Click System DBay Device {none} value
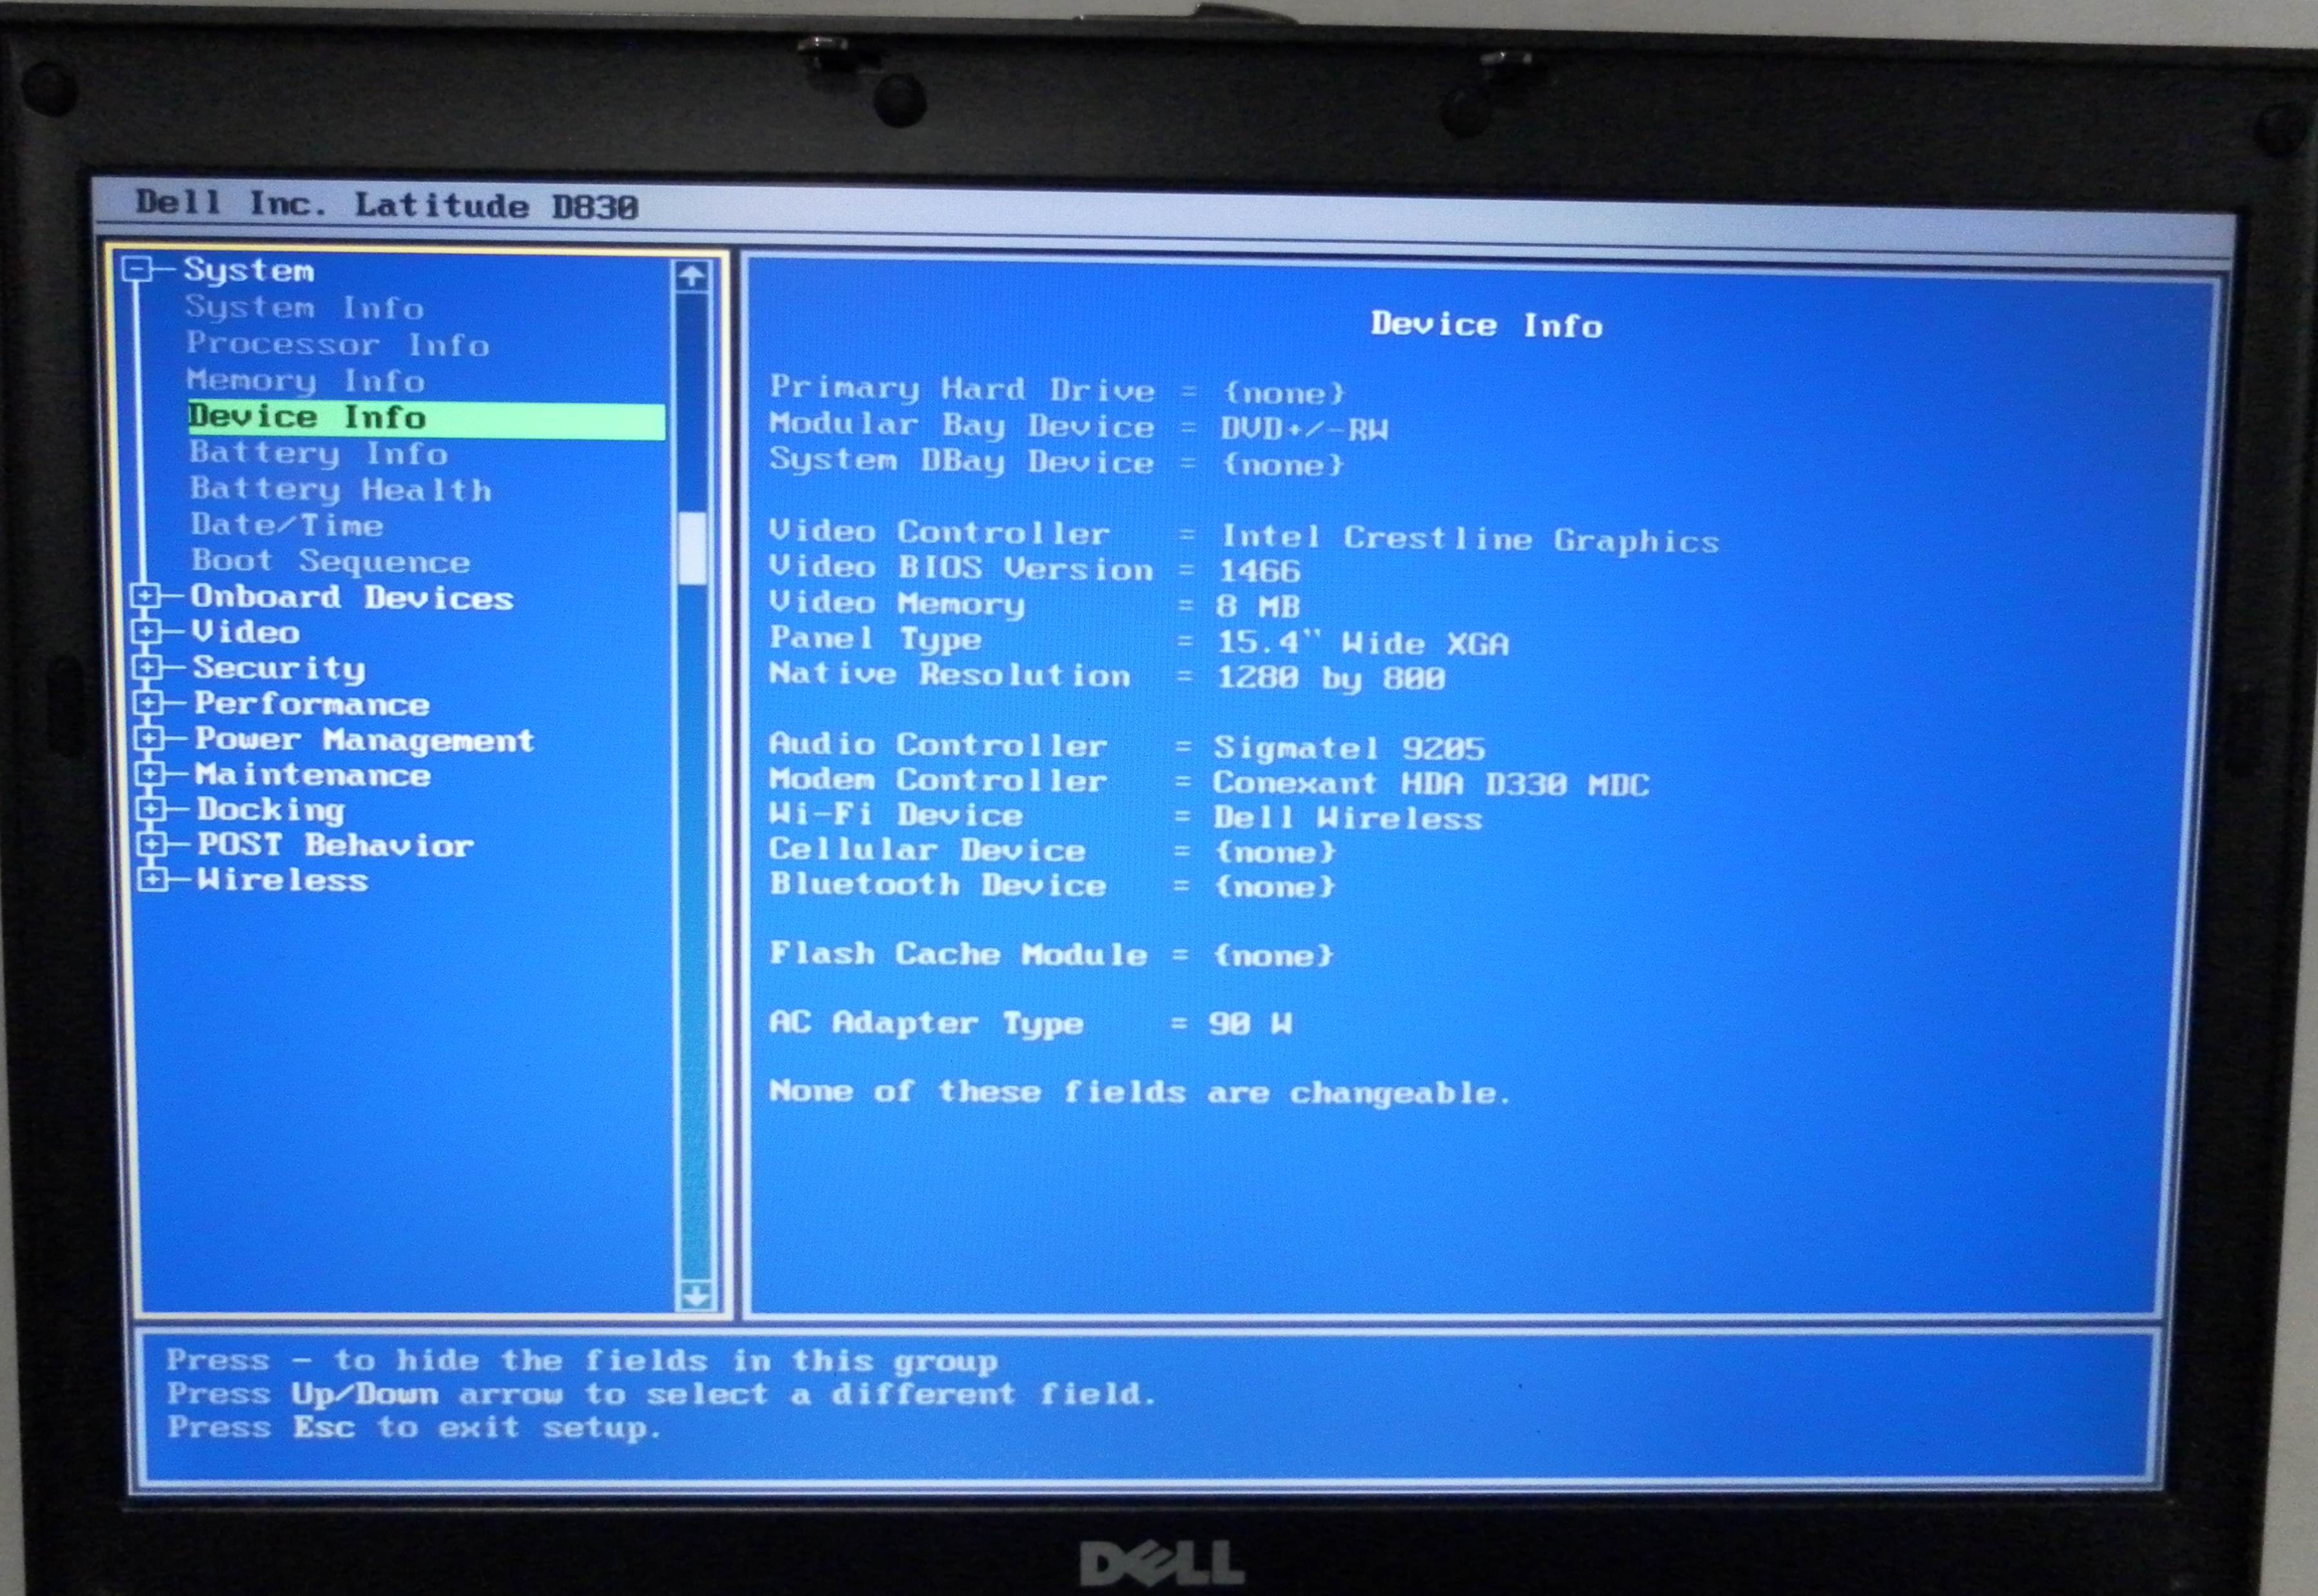Image resolution: width=2318 pixels, height=1596 pixels. tap(1283, 465)
